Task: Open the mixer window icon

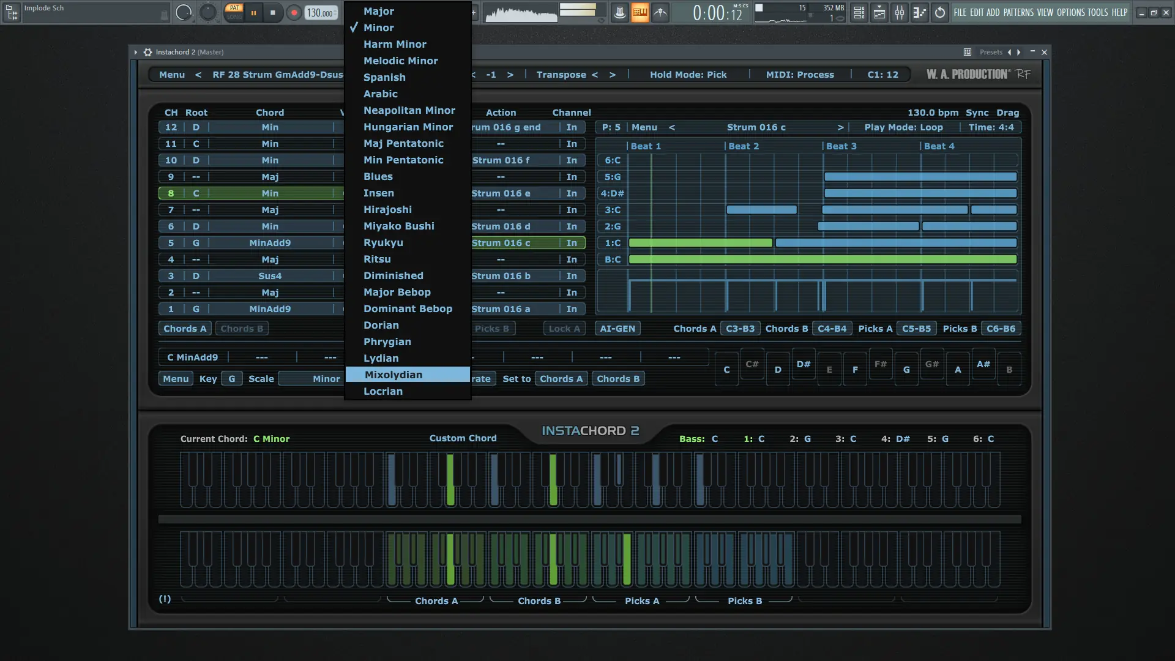Action: point(900,12)
